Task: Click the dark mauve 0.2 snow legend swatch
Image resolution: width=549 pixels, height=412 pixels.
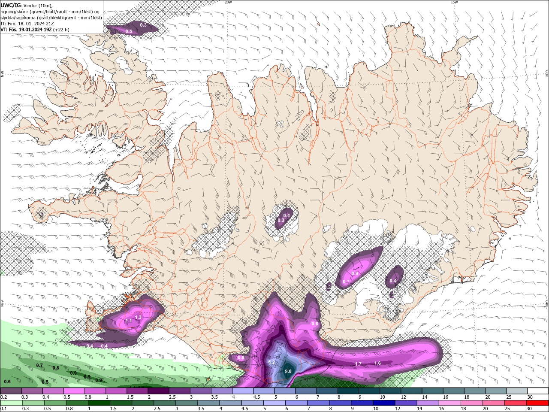Action: (11, 391)
